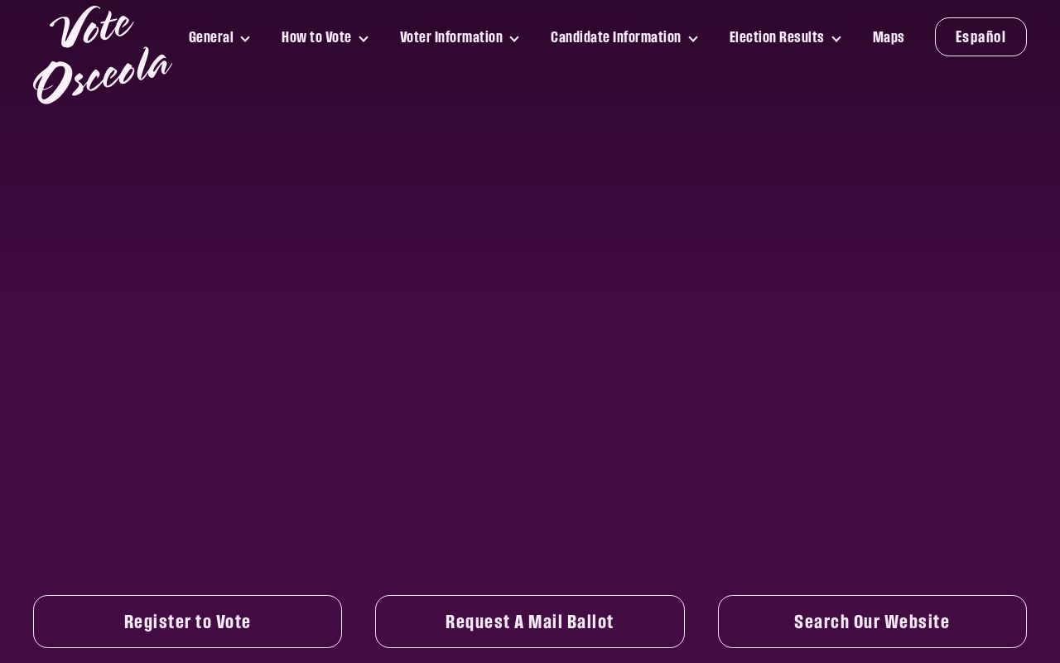Image resolution: width=1060 pixels, height=663 pixels.
Task: Click the Vote Osceola logo
Action: tap(103, 55)
